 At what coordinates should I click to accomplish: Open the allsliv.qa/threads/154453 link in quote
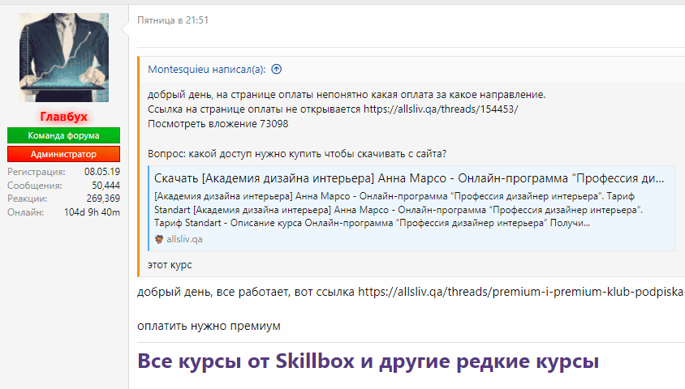pos(440,109)
